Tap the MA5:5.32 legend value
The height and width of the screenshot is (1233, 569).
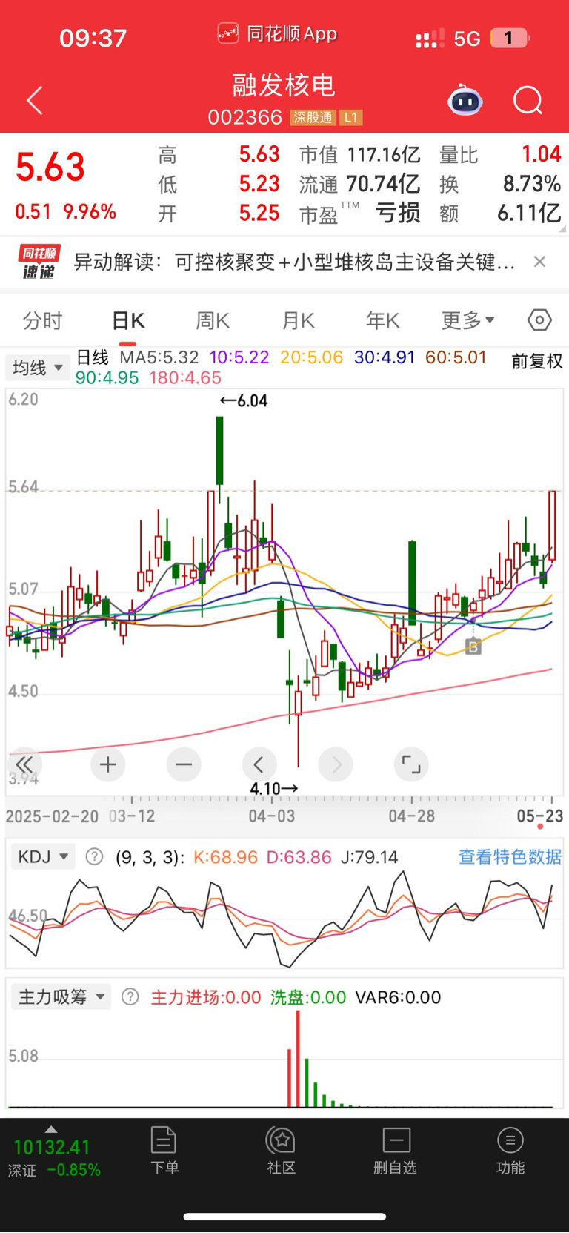point(159,357)
